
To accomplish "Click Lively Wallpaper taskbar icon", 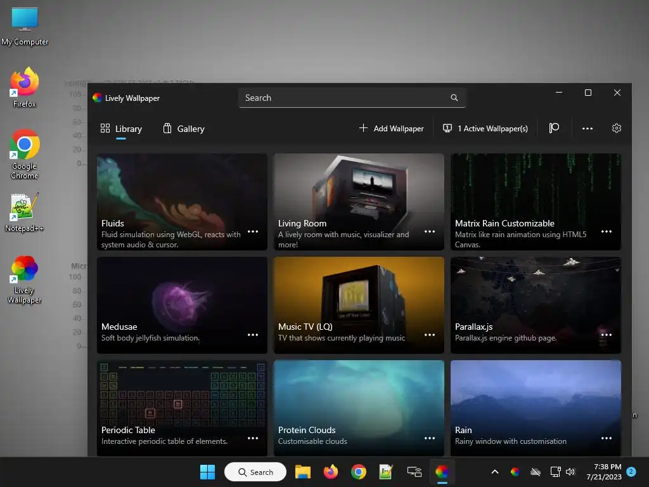I will 442,472.
